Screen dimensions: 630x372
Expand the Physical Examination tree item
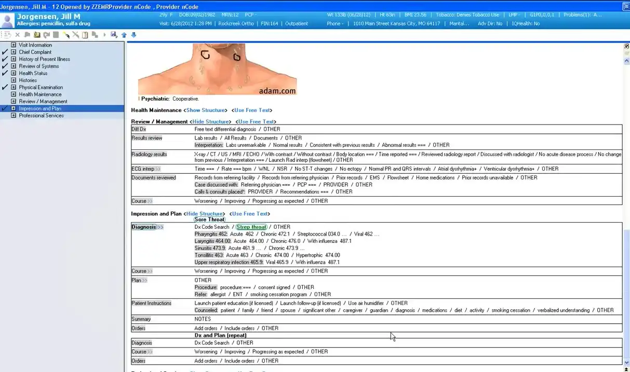(x=14, y=87)
